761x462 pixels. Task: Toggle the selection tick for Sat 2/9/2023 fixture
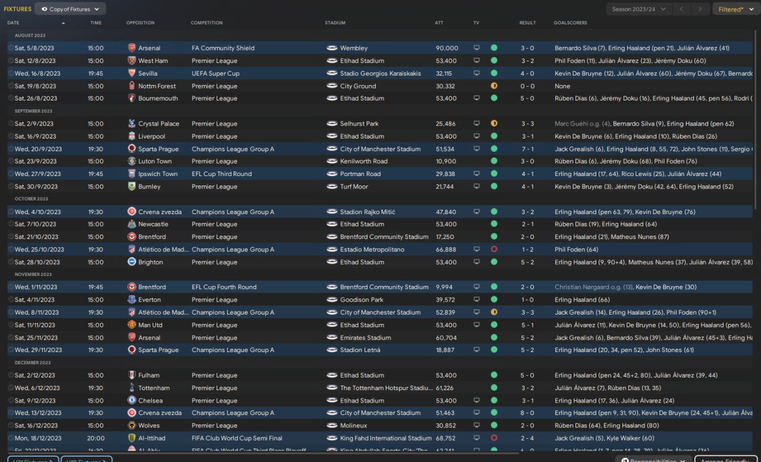(11, 124)
